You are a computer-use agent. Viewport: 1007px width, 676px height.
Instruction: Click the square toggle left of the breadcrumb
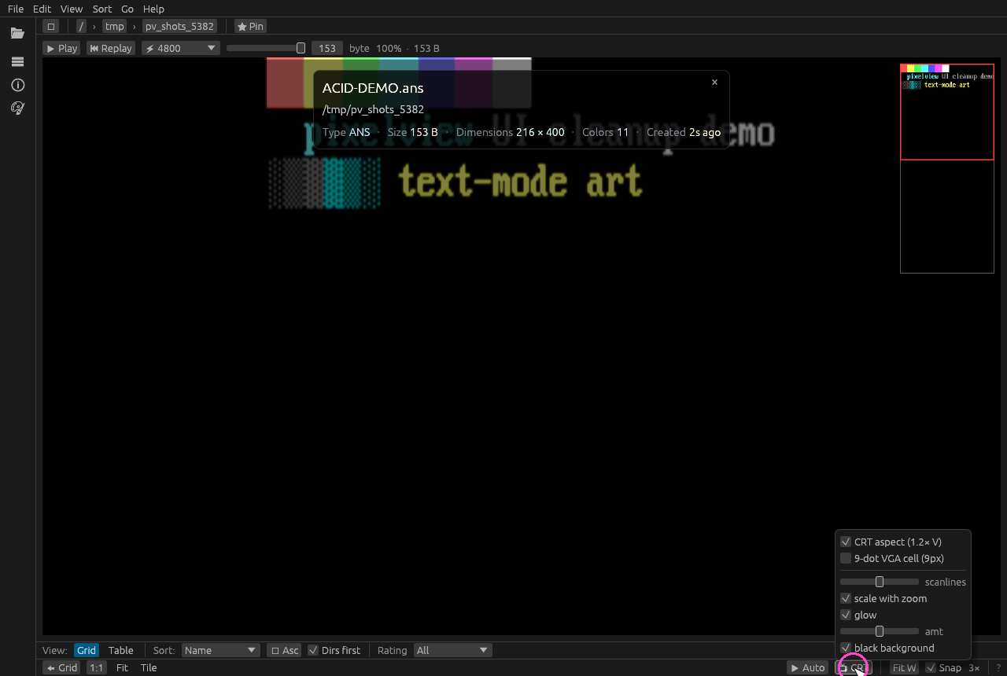click(51, 26)
